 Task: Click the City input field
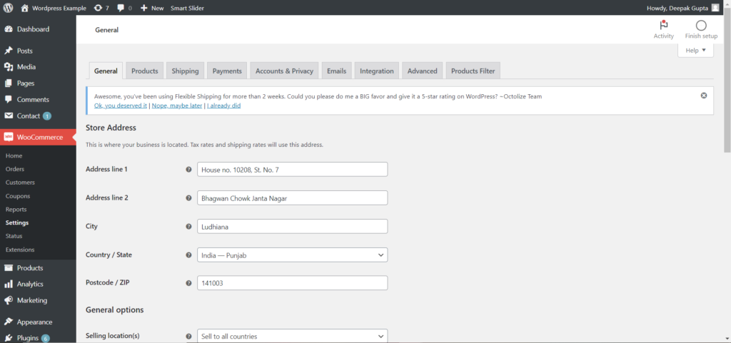point(292,226)
